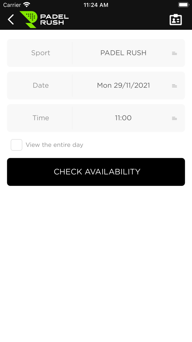Image resolution: width=192 pixels, height=342 pixels.
Task: Tap the 11:24 AM status bar clock
Action: coord(96,5)
